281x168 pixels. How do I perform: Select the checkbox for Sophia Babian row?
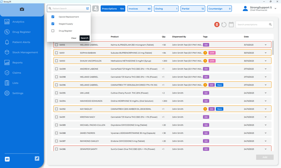click(x=57, y=53)
